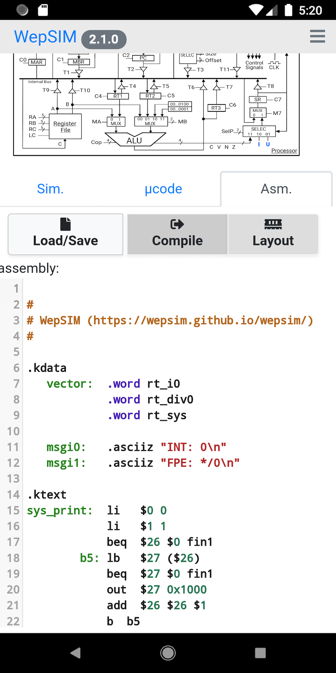Click the .kdata directive line

47,368
